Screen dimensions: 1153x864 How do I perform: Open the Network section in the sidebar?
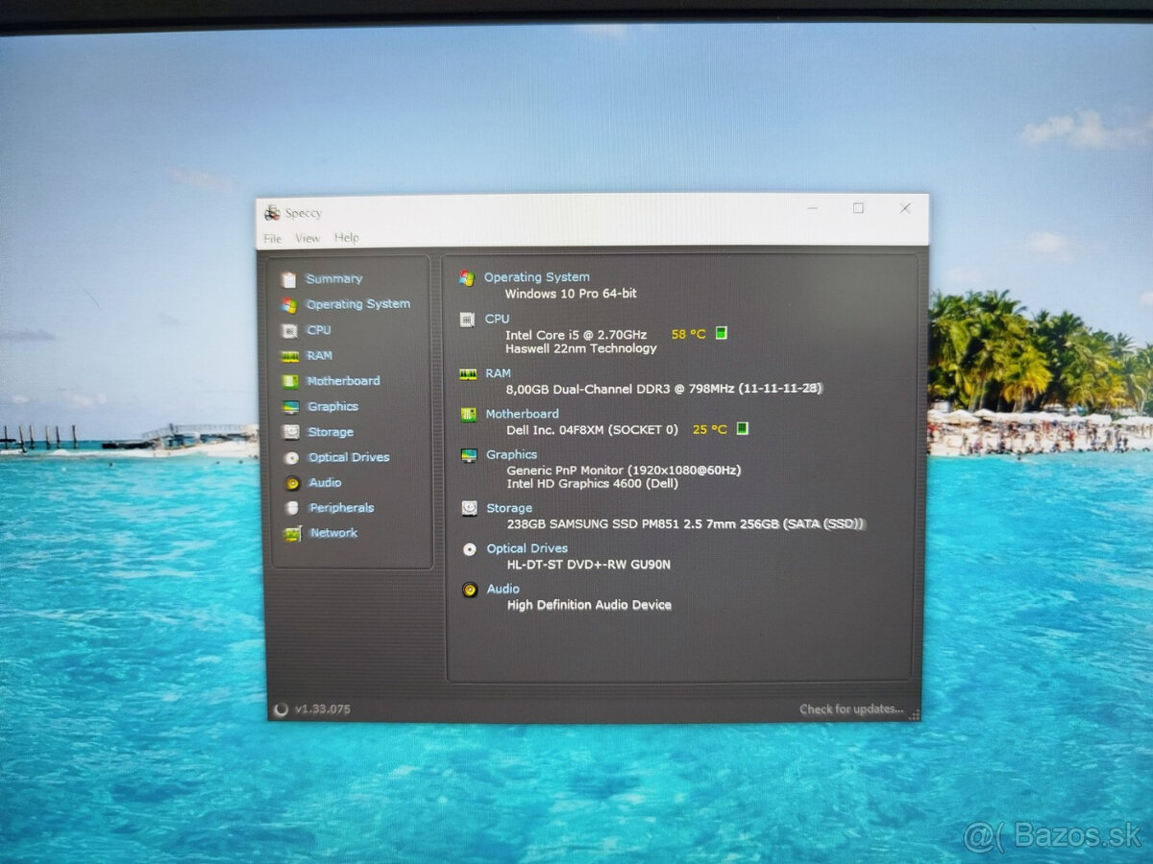(x=332, y=533)
